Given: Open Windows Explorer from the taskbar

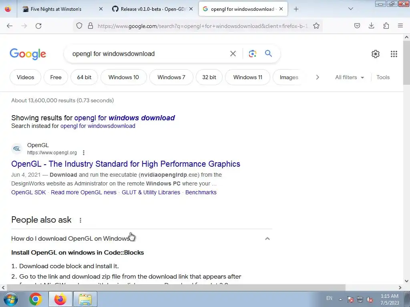Looking at the screenshot, I should click(x=85, y=299).
